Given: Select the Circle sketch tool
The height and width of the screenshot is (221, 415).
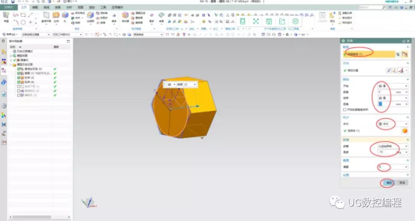Looking at the screenshot, I should point(23,22).
